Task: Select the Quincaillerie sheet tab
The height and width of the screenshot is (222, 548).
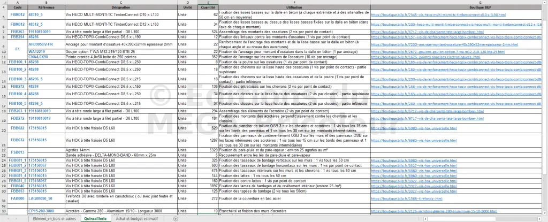Action: pos(98,218)
